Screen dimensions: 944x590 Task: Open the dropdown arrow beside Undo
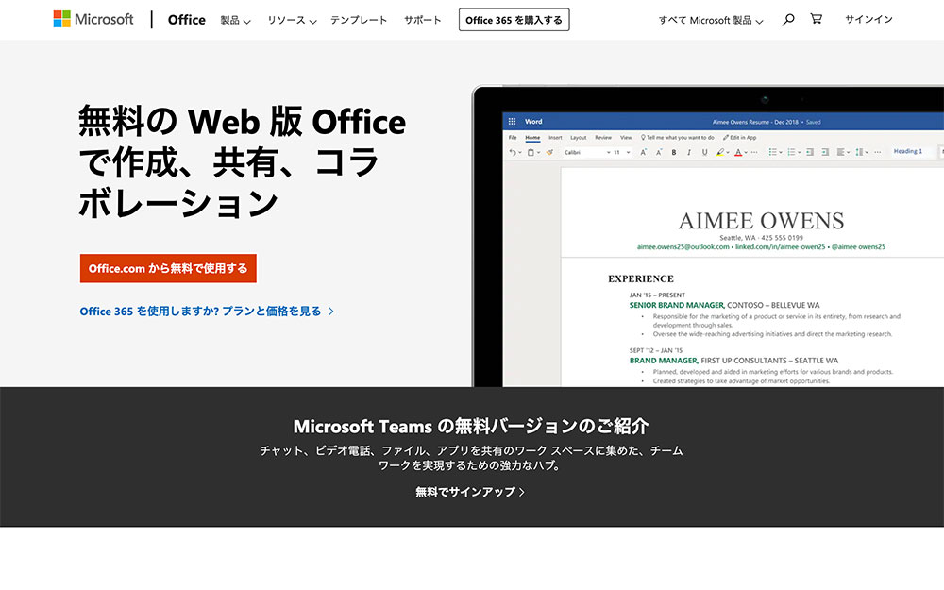click(520, 153)
